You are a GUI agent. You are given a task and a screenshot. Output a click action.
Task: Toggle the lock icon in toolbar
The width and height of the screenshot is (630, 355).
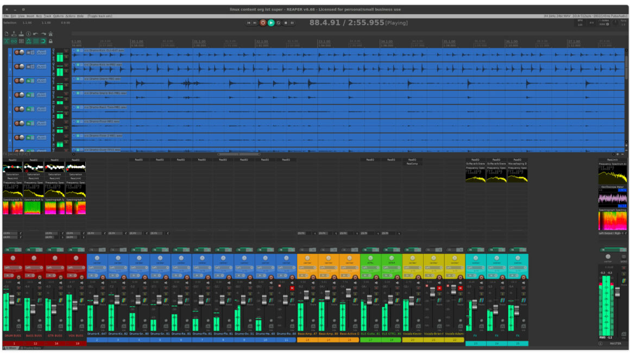[x=51, y=41]
